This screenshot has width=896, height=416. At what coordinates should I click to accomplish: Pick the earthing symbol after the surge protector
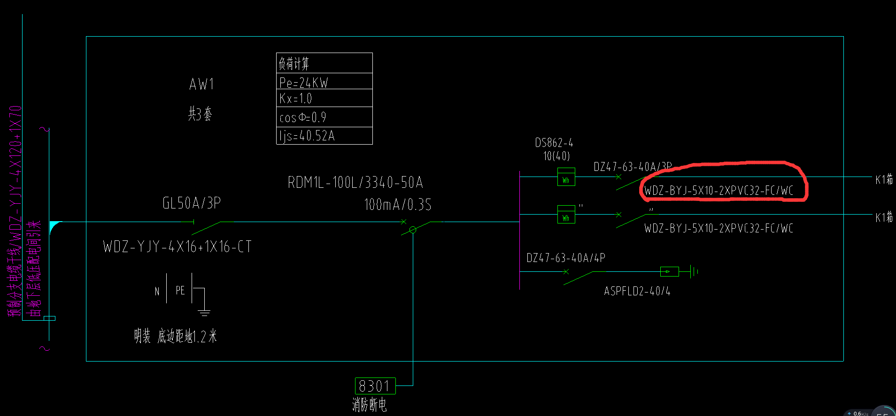pos(695,271)
